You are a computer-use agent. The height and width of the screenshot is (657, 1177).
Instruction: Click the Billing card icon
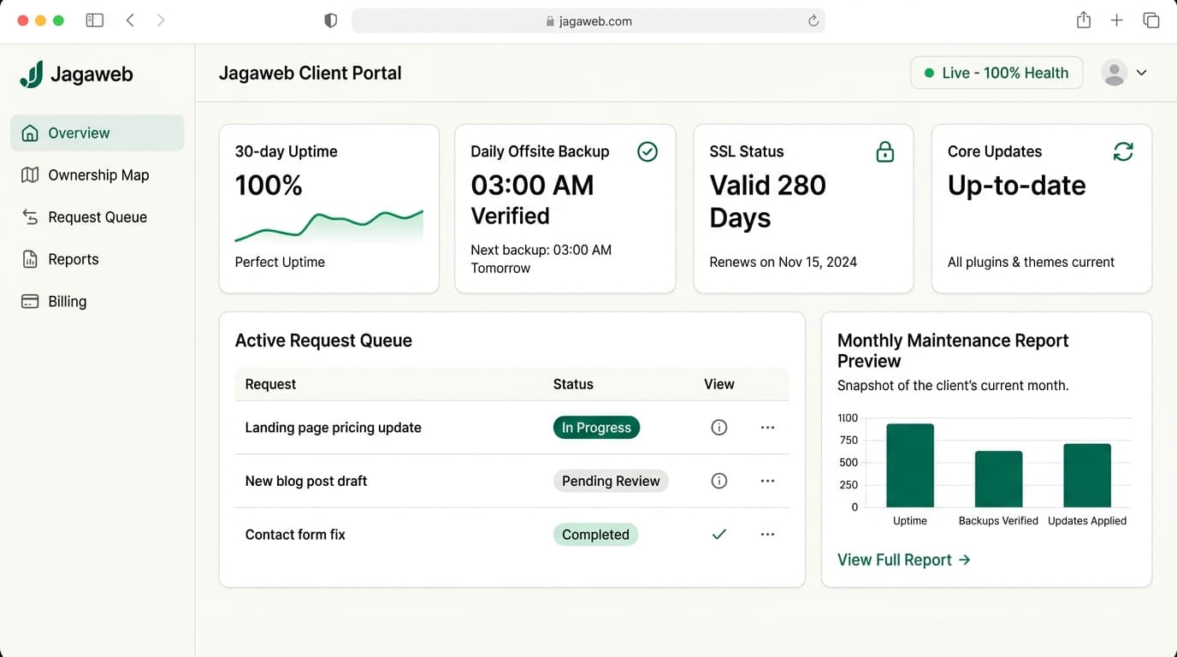pyautogui.click(x=30, y=301)
